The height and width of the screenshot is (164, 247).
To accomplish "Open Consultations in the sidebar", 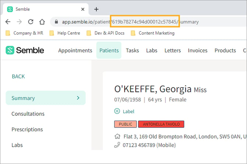I will tap(28, 114).
